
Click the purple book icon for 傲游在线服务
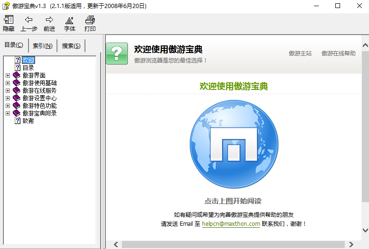point(17,90)
